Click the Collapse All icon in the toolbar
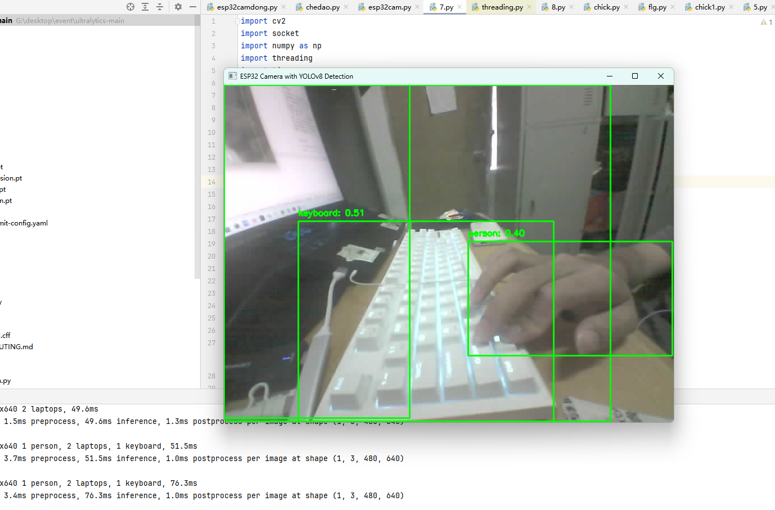This screenshot has height=510, width=775. 160,7
